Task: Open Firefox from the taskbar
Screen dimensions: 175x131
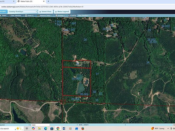Action: click(x=83, y=129)
